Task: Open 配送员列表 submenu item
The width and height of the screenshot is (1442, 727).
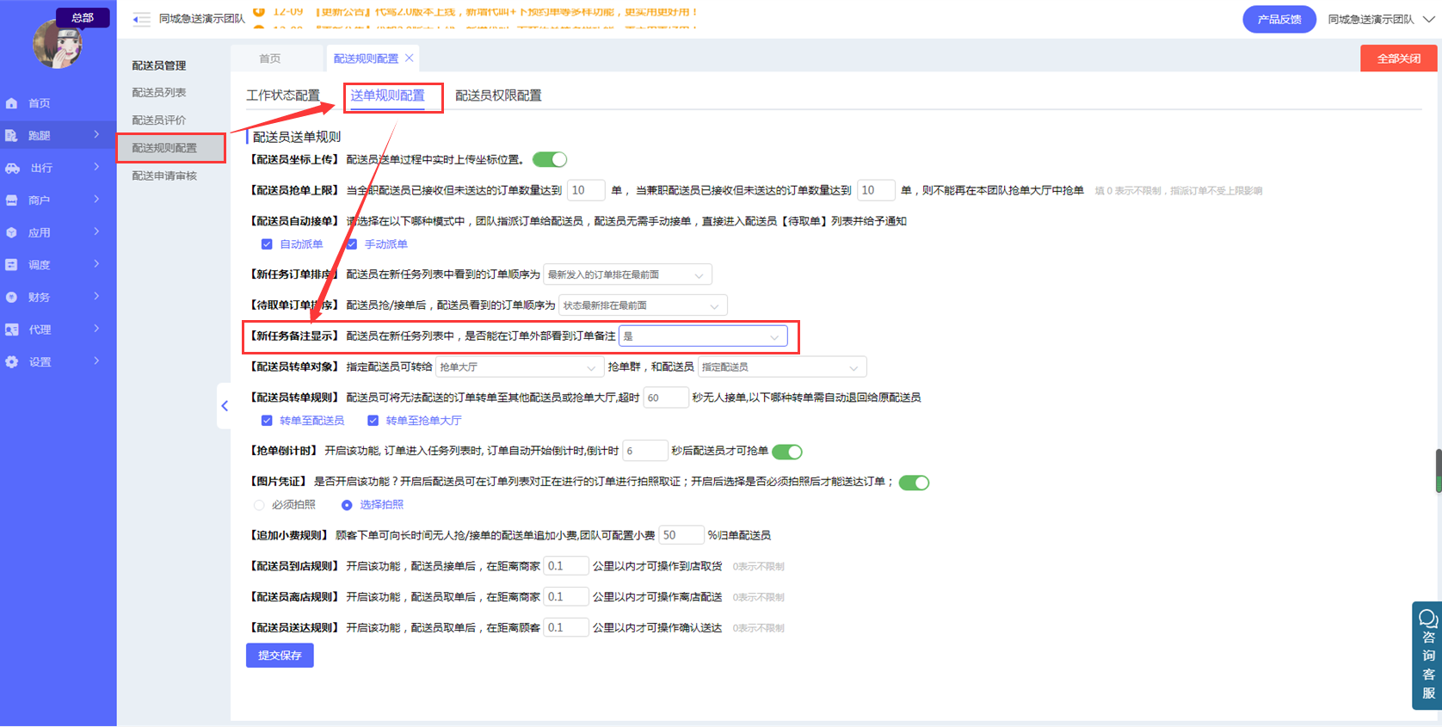Action: [x=159, y=93]
